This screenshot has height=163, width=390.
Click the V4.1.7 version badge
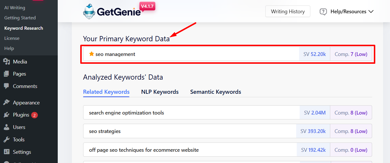tap(148, 6)
